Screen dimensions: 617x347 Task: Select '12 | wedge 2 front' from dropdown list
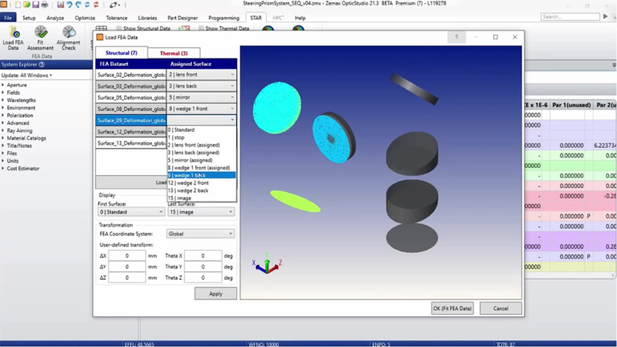click(x=202, y=183)
